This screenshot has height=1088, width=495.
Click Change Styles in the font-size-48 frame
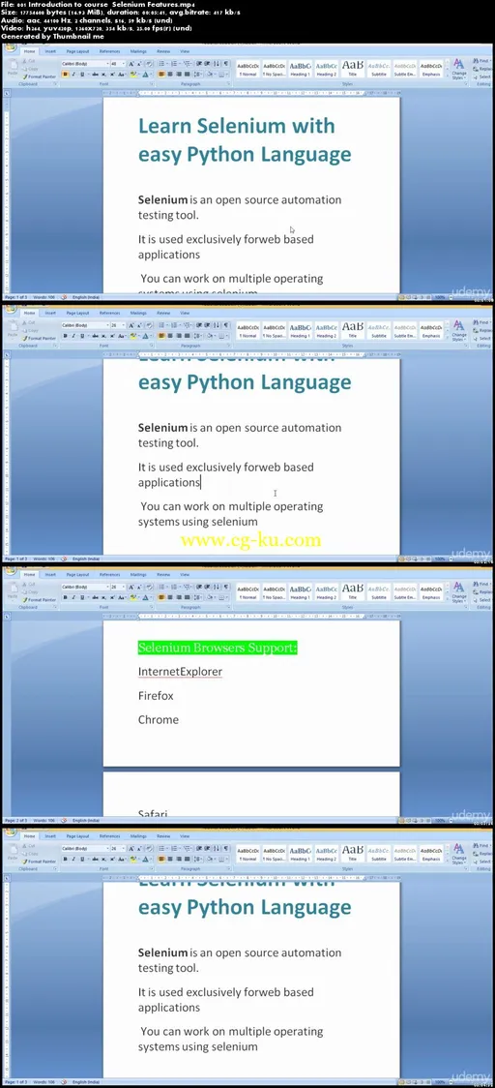tap(459, 70)
